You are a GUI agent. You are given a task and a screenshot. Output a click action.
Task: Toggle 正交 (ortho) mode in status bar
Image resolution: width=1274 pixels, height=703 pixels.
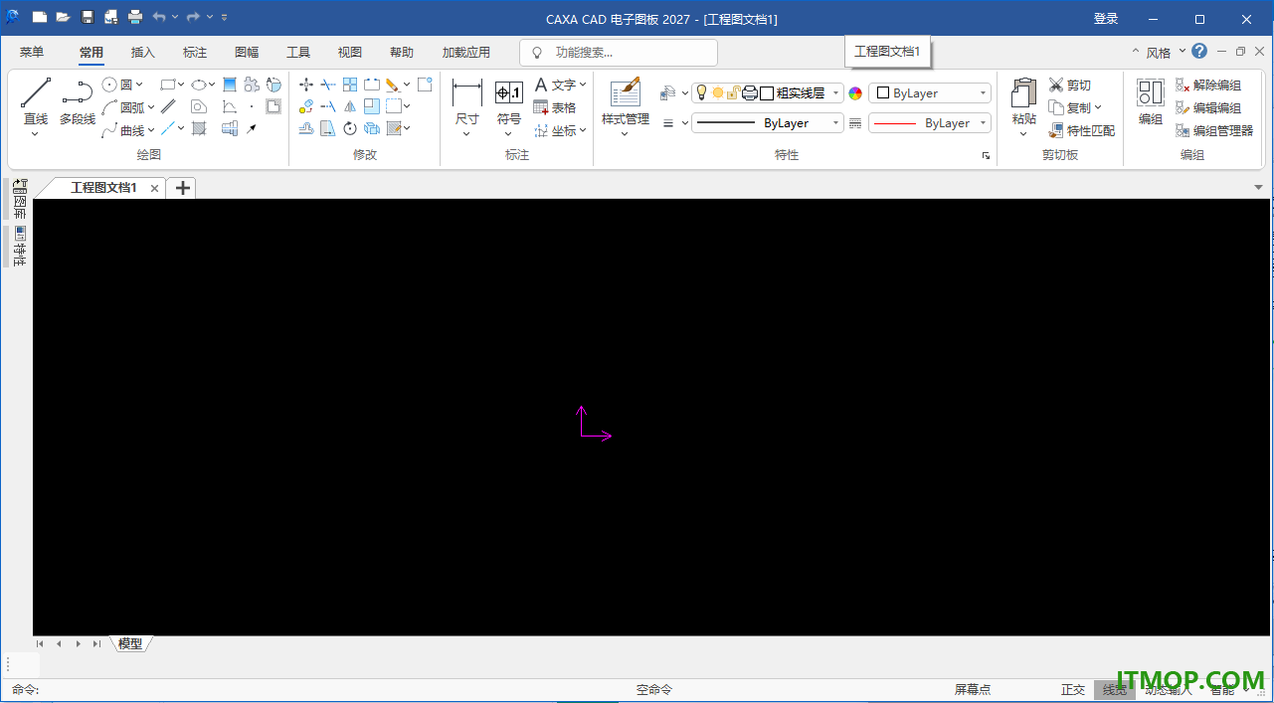[1073, 690]
